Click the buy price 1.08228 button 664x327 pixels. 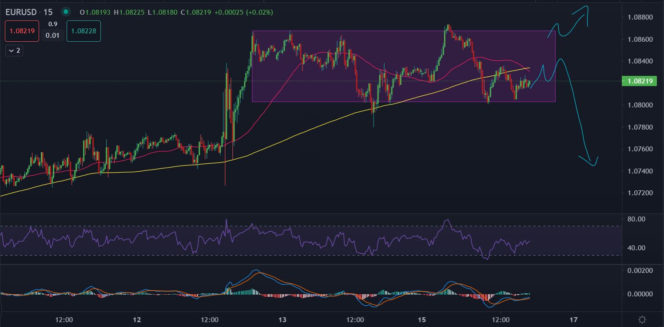(83, 32)
